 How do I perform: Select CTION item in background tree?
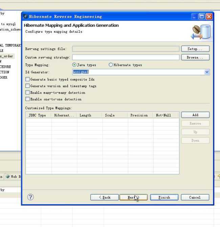pos(4,72)
